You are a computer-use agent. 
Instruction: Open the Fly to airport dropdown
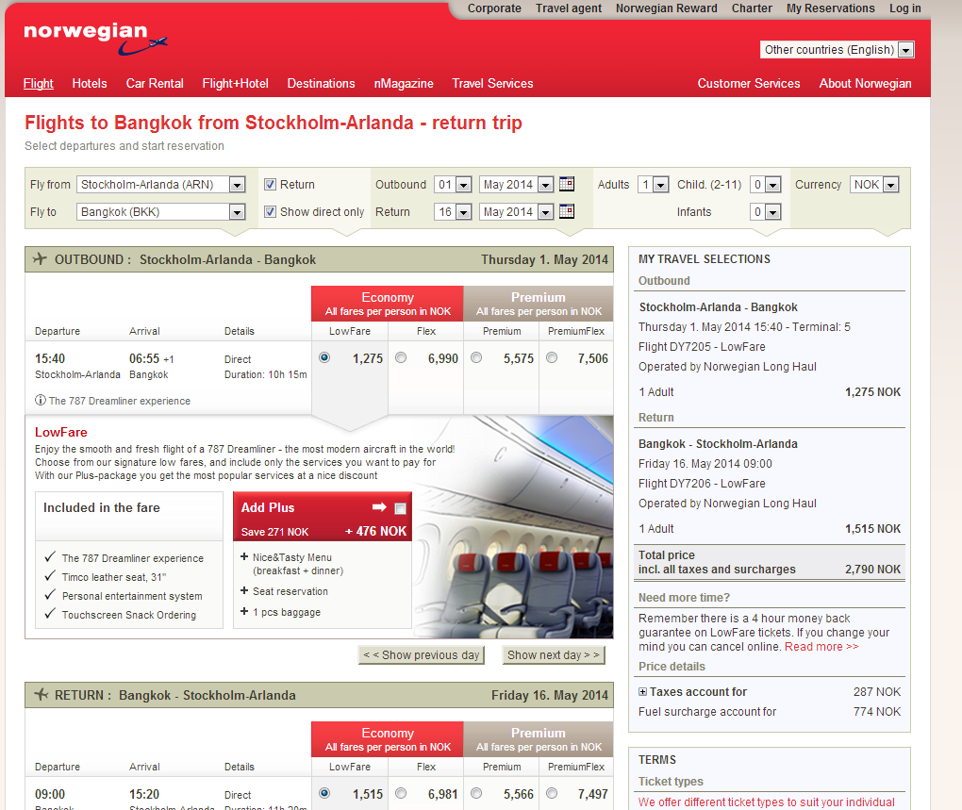click(160, 211)
